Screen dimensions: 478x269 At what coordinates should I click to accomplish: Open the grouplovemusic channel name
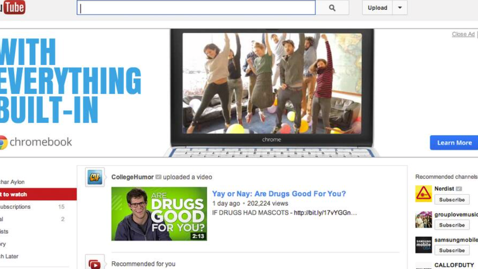click(456, 214)
